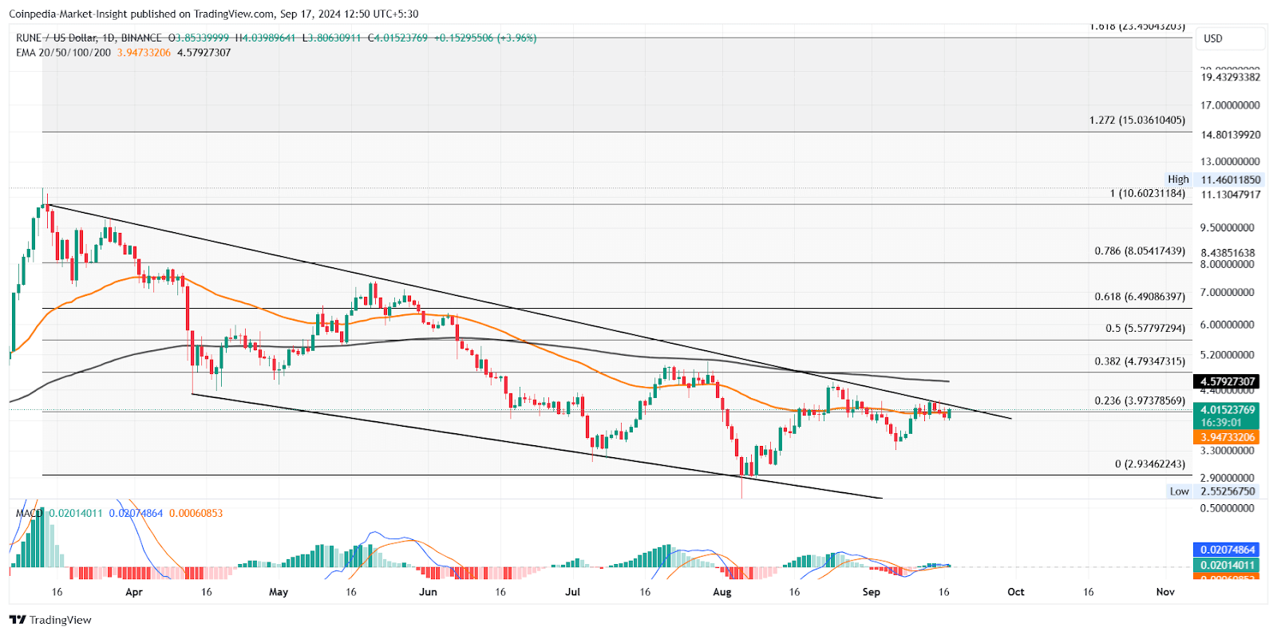Click the black price tag 4.57927307
Screen dimensions: 1277x635
1227,381
